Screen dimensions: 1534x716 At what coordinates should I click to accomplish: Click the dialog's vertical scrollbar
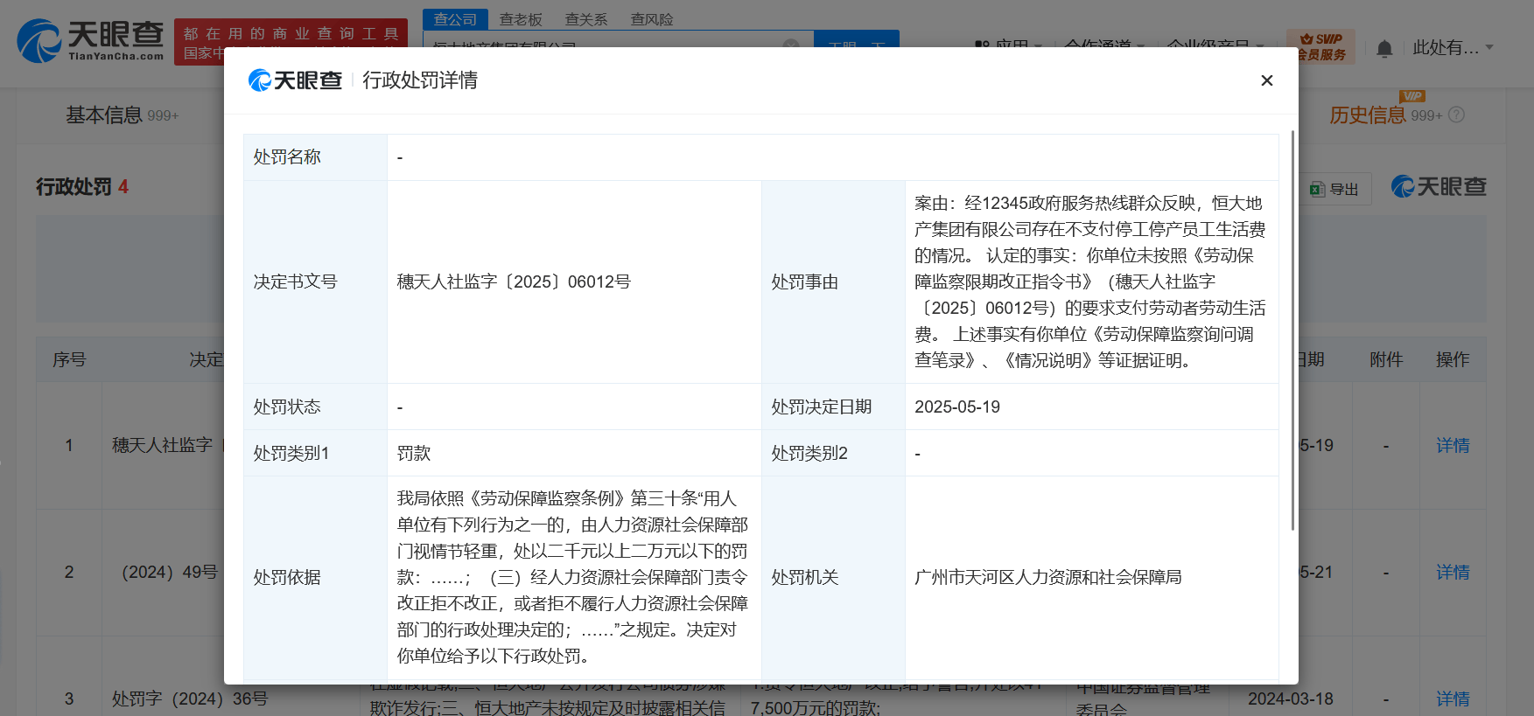coord(1292,330)
